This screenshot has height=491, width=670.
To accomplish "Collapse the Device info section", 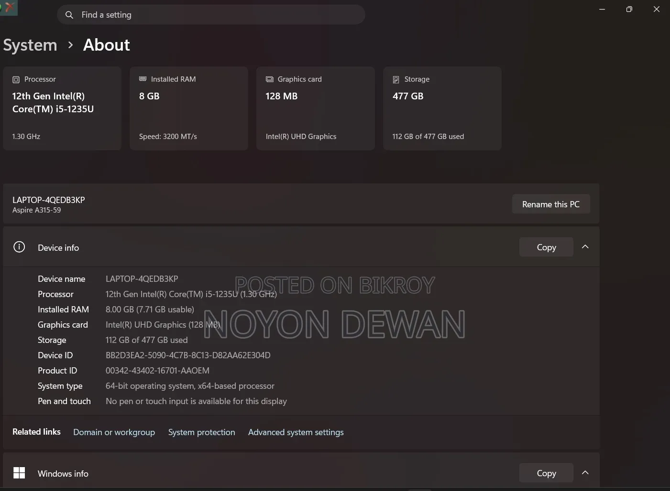I will 585,247.
